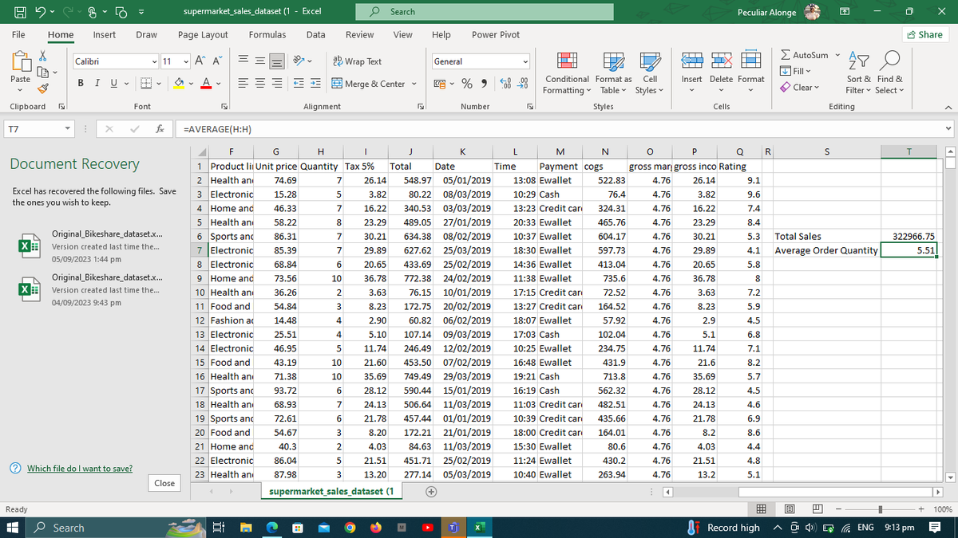Switch to the Power Pivot tab
Viewport: 958px width, 538px height.
496,34
